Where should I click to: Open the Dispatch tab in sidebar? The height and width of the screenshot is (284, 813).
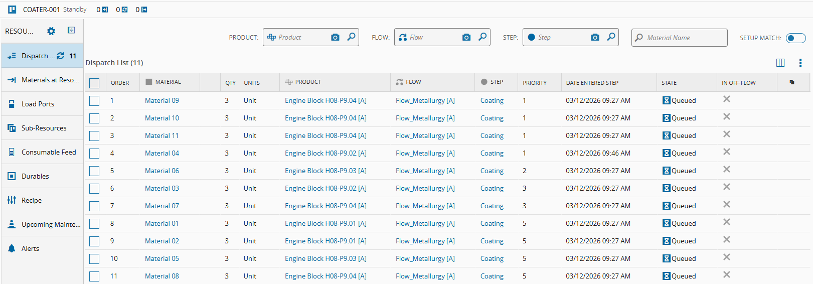click(x=42, y=56)
